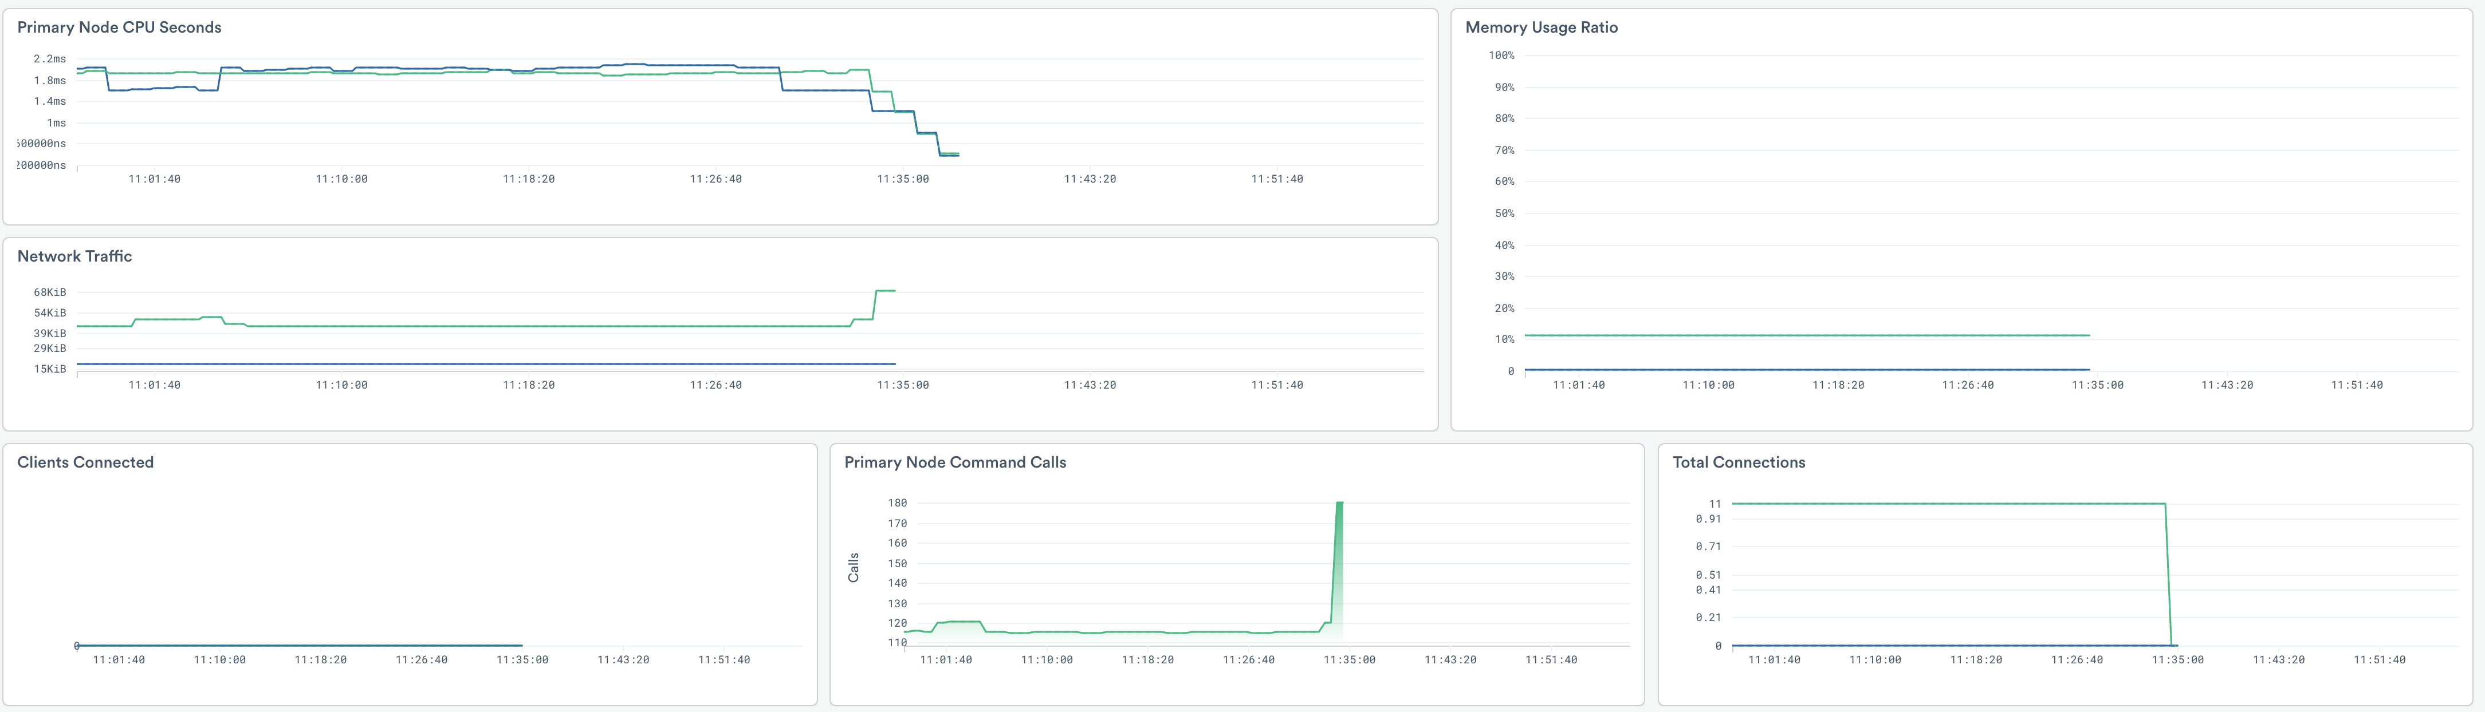The width and height of the screenshot is (2485, 712).
Task: Click the 100% label in Memory Usage Ratio
Action: point(1501,55)
